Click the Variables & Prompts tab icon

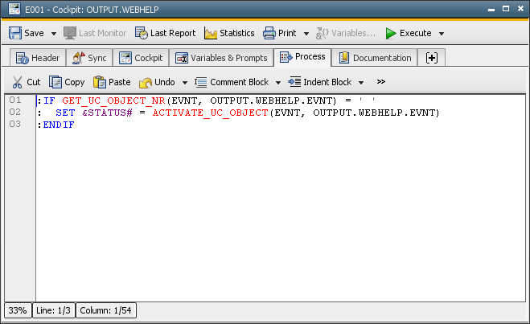coord(182,58)
